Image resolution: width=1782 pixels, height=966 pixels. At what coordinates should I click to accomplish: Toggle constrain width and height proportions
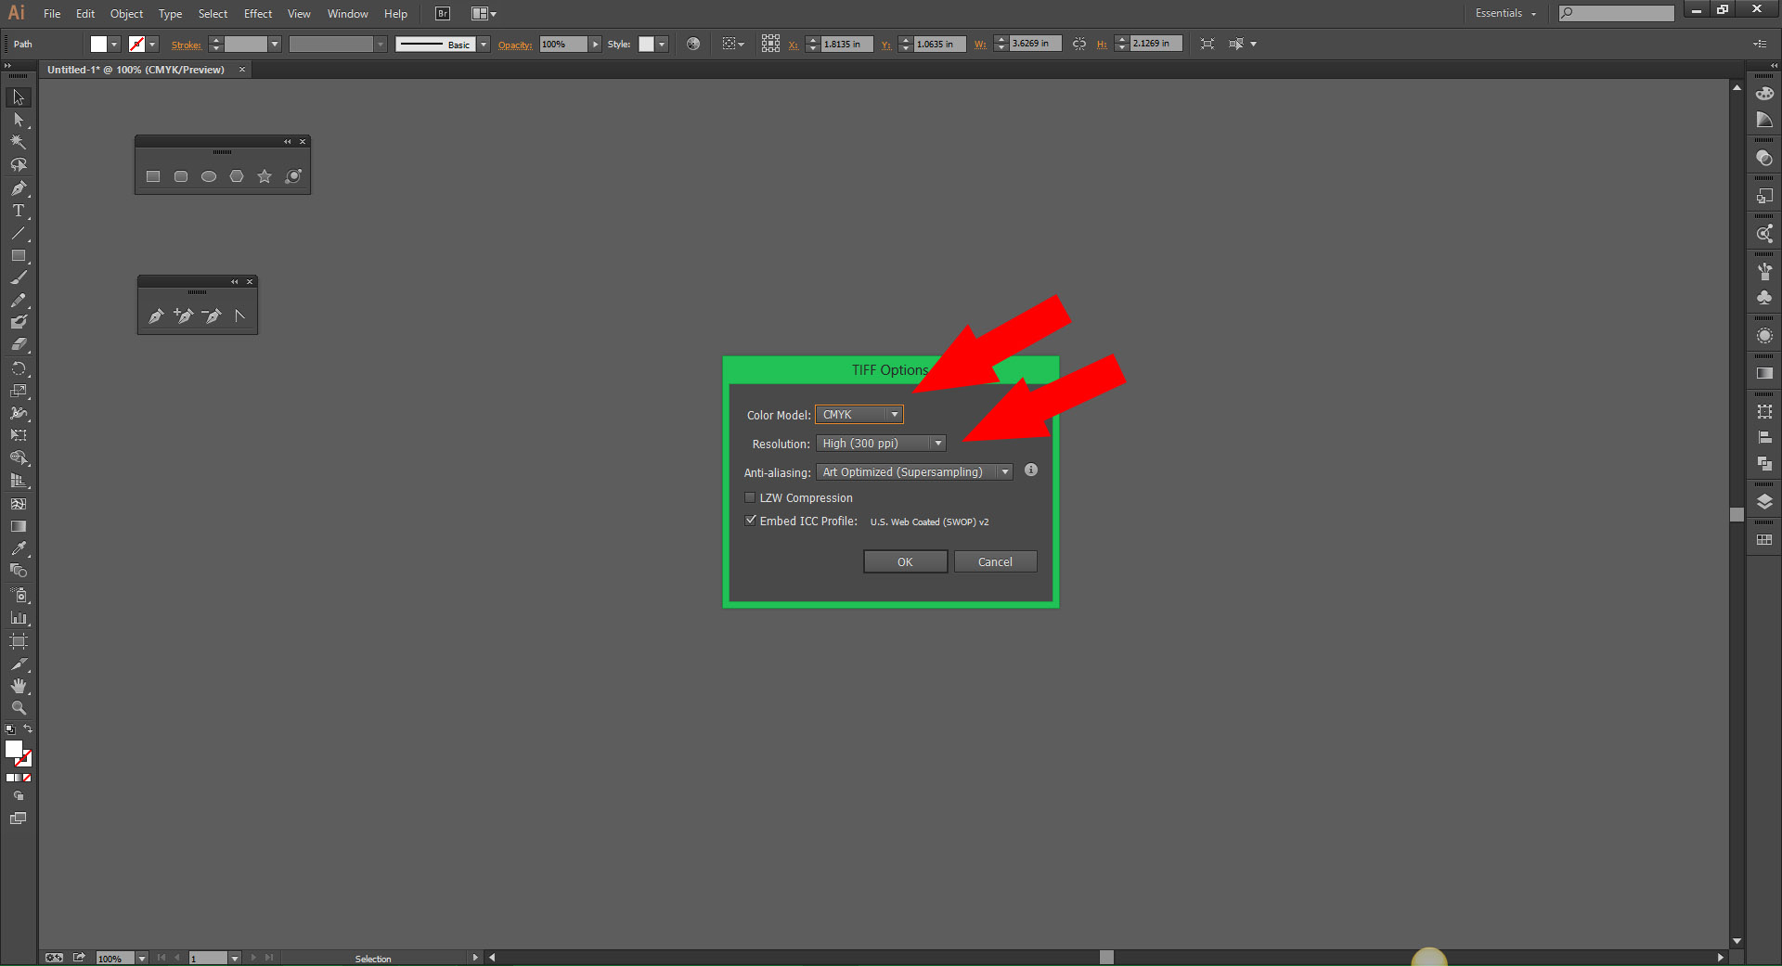pyautogui.click(x=1078, y=44)
